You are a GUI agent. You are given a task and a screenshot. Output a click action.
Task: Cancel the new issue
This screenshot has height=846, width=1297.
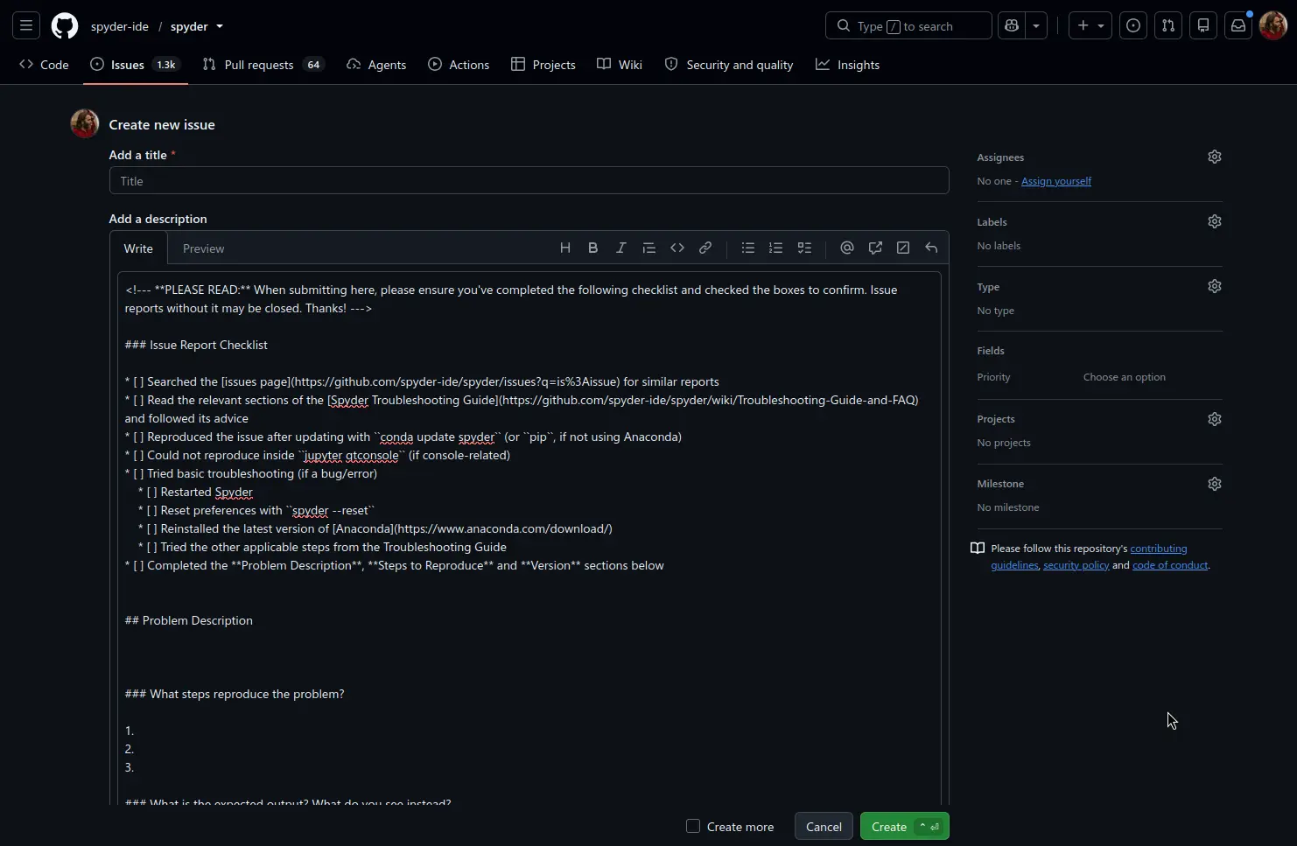click(824, 827)
